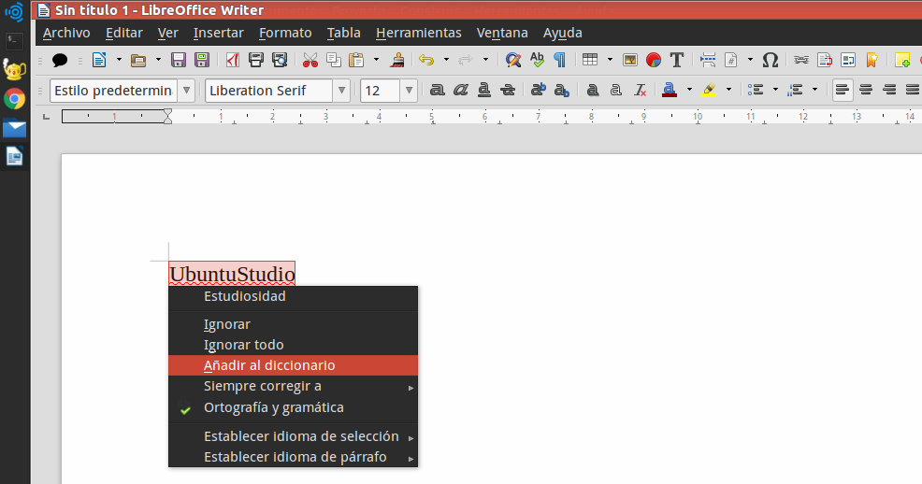The width and height of the screenshot is (922, 484).
Task: Open the font size dropdown arrow
Action: pyautogui.click(x=409, y=91)
